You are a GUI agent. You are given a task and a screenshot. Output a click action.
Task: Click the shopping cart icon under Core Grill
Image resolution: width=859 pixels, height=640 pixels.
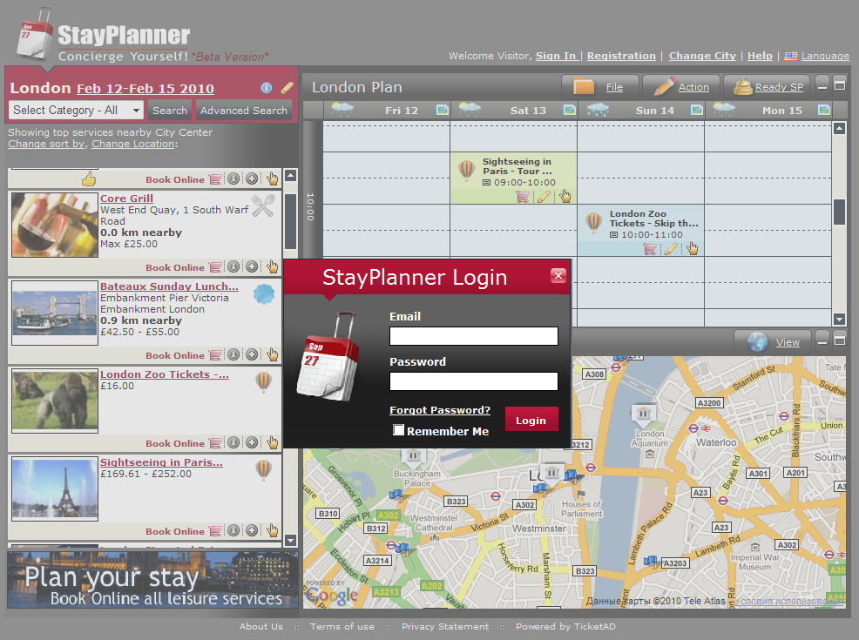click(216, 267)
